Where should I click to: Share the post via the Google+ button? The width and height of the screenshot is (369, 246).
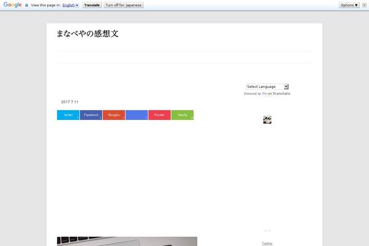(114, 115)
